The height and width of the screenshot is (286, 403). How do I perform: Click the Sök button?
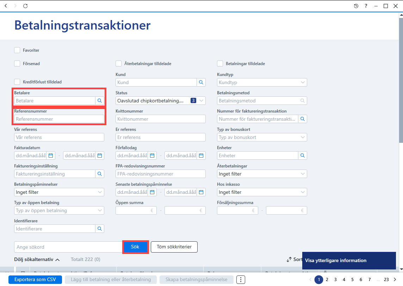tap(135, 247)
